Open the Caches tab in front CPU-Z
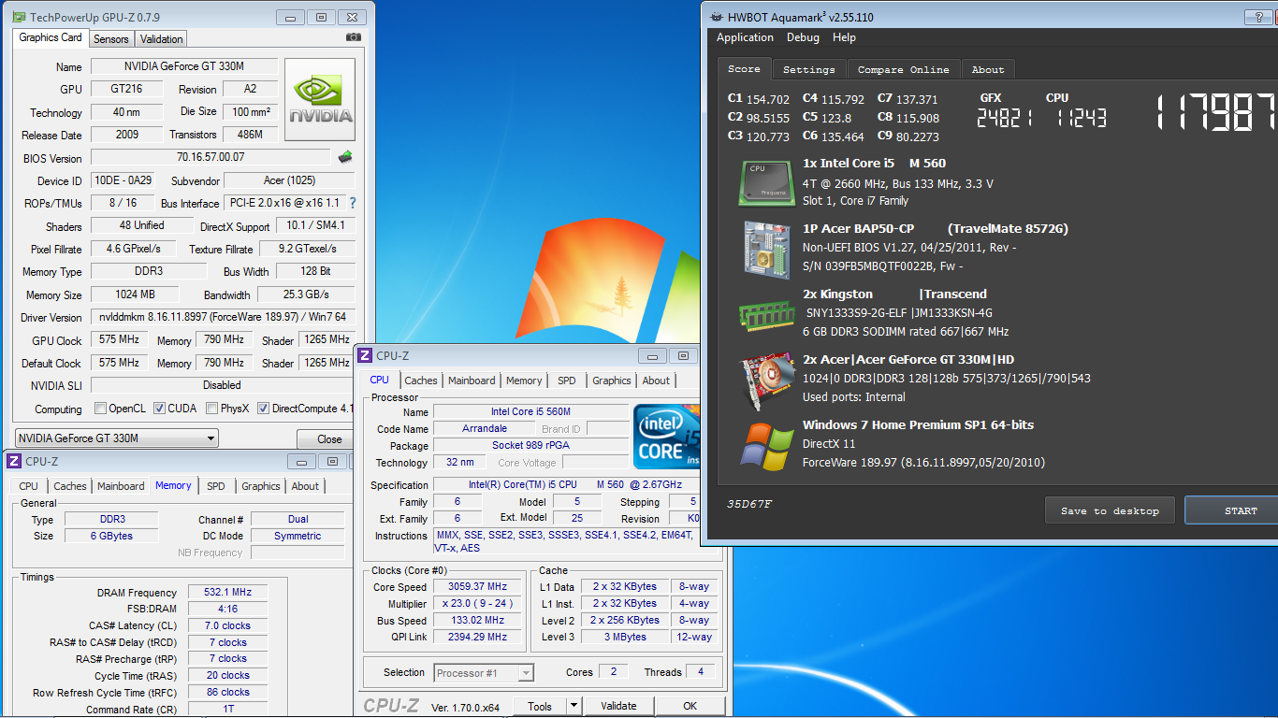This screenshot has width=1278, height=718. point(421,381)
